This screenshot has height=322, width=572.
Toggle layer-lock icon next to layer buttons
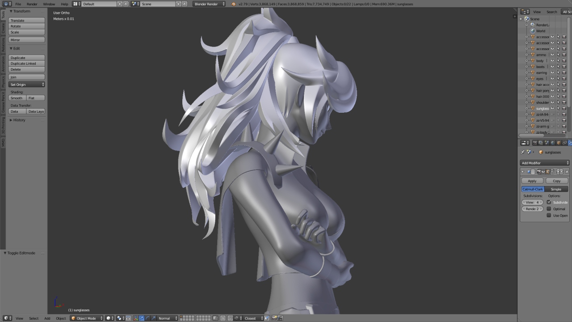[215, 318]
